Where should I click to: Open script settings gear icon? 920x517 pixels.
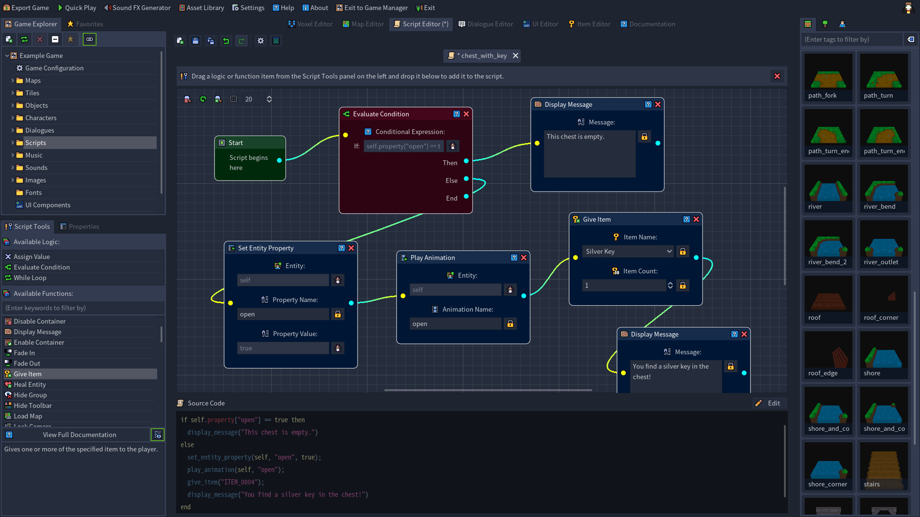[x=261, y=41]
